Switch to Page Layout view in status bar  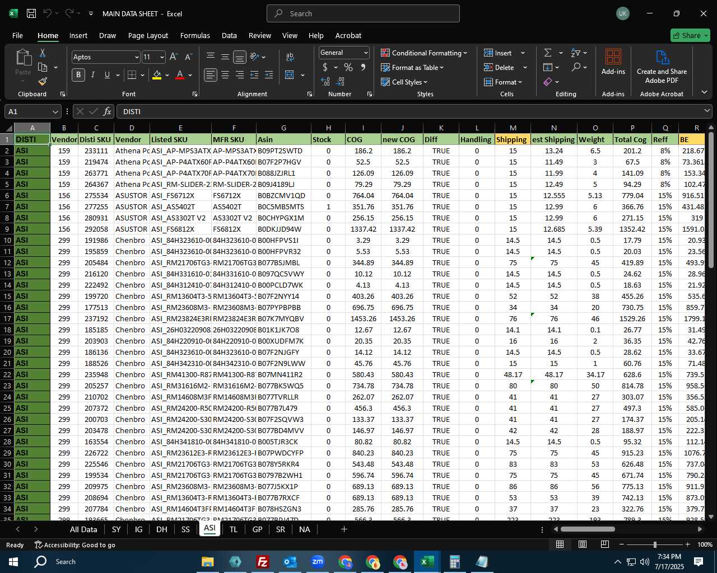583,544
